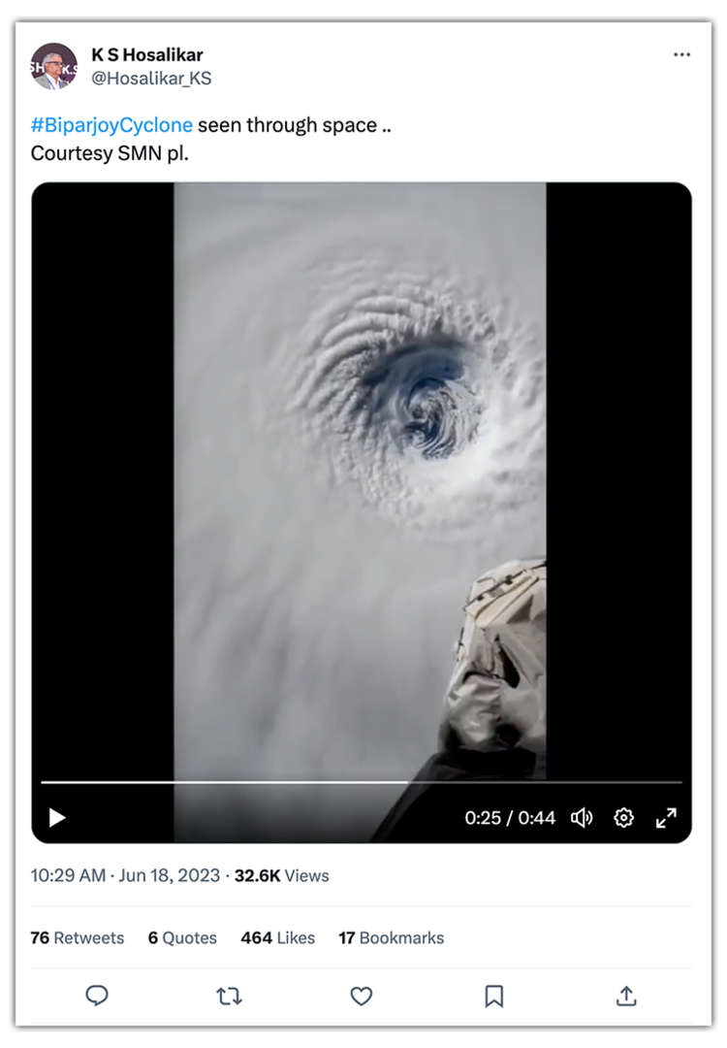Open the three-dot more options menu

(681, 54)
